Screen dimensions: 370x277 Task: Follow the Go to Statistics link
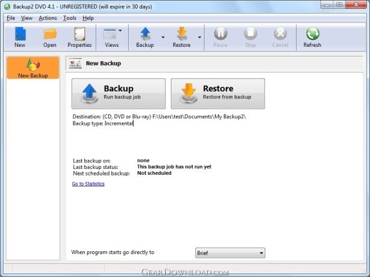click(x=88, y=184)
